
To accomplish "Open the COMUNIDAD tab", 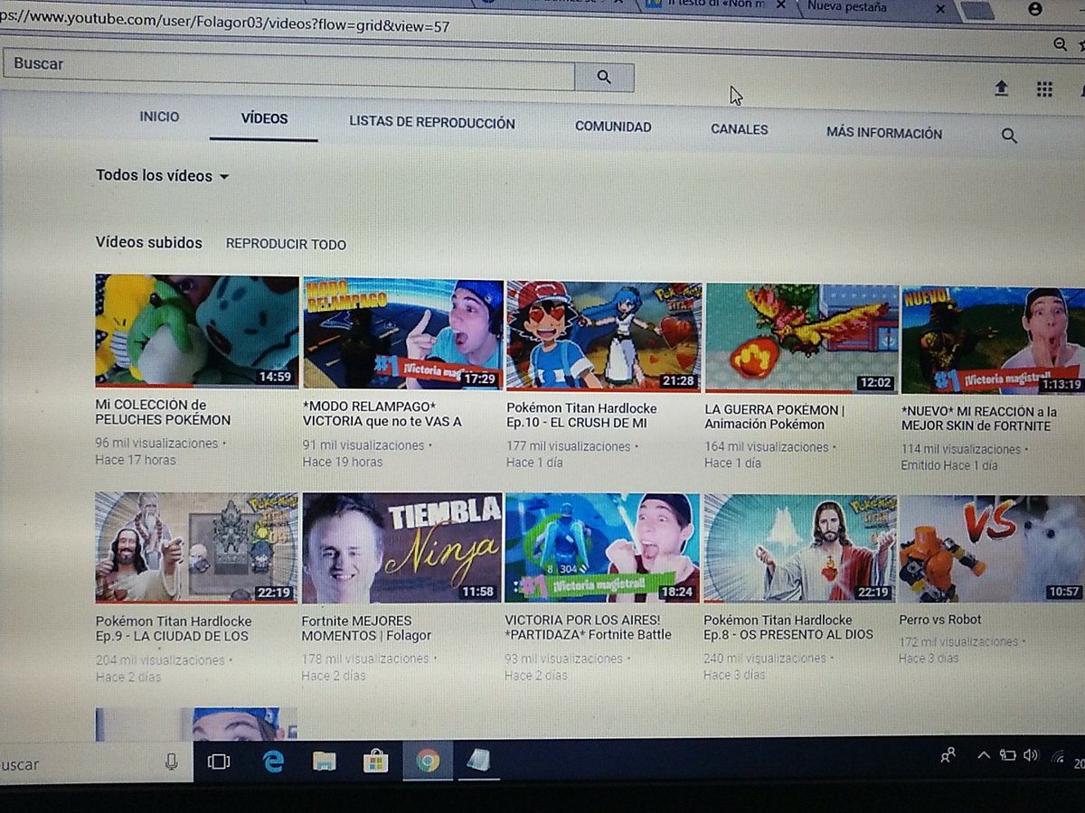I will (x=613, y=126).
